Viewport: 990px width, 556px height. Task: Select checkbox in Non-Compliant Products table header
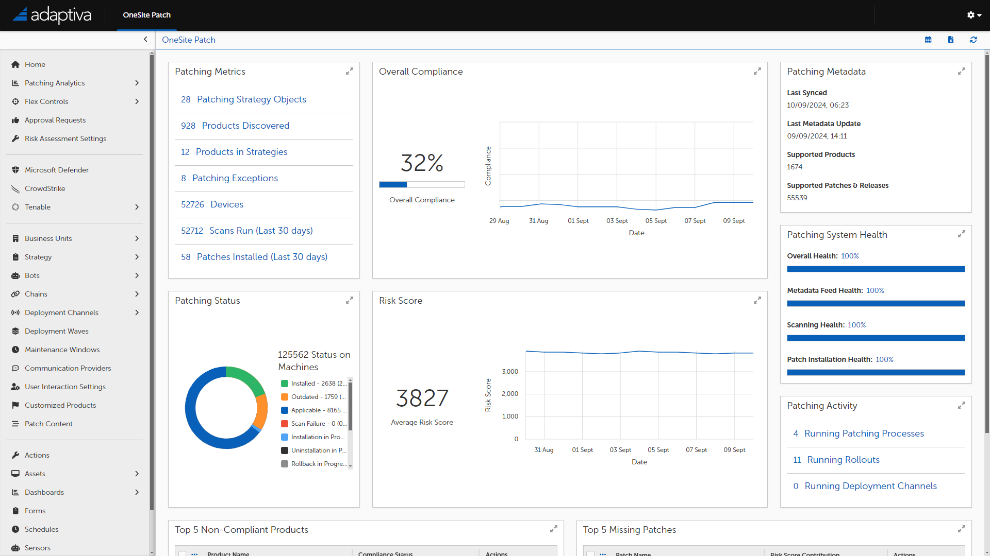point(183,553)
